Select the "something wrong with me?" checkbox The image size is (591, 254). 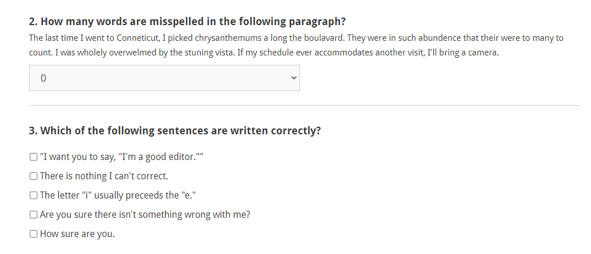pos(34,215)
